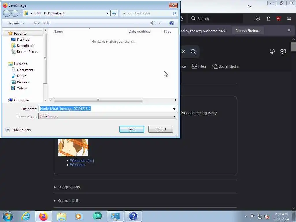
Task: Click the magnifier in Search Downloads box
Action: pyautogui.click(x=174, y=13)
